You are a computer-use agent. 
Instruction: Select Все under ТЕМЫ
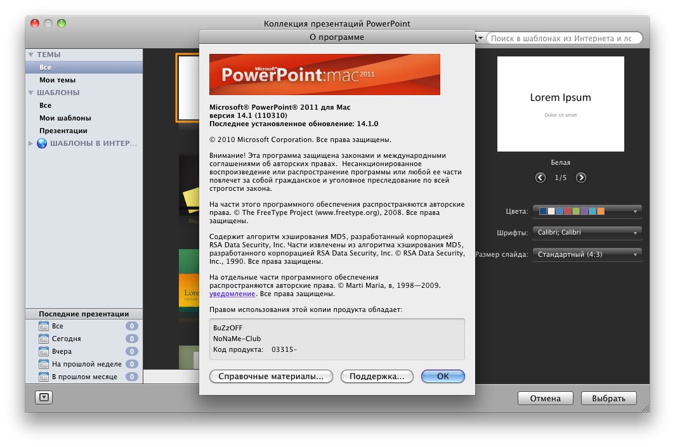[84, 67]
